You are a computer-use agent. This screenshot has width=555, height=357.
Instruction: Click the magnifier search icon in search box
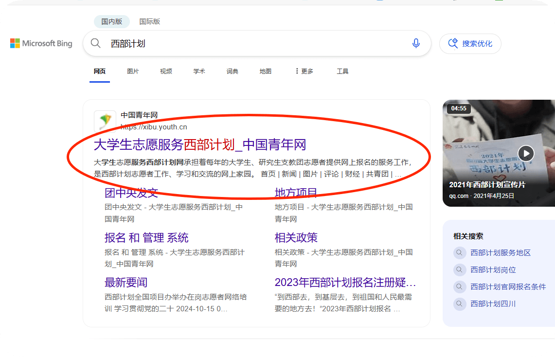point(95,43)
